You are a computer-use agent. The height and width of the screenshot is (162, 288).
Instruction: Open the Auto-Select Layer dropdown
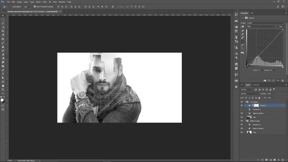[27, 7]
